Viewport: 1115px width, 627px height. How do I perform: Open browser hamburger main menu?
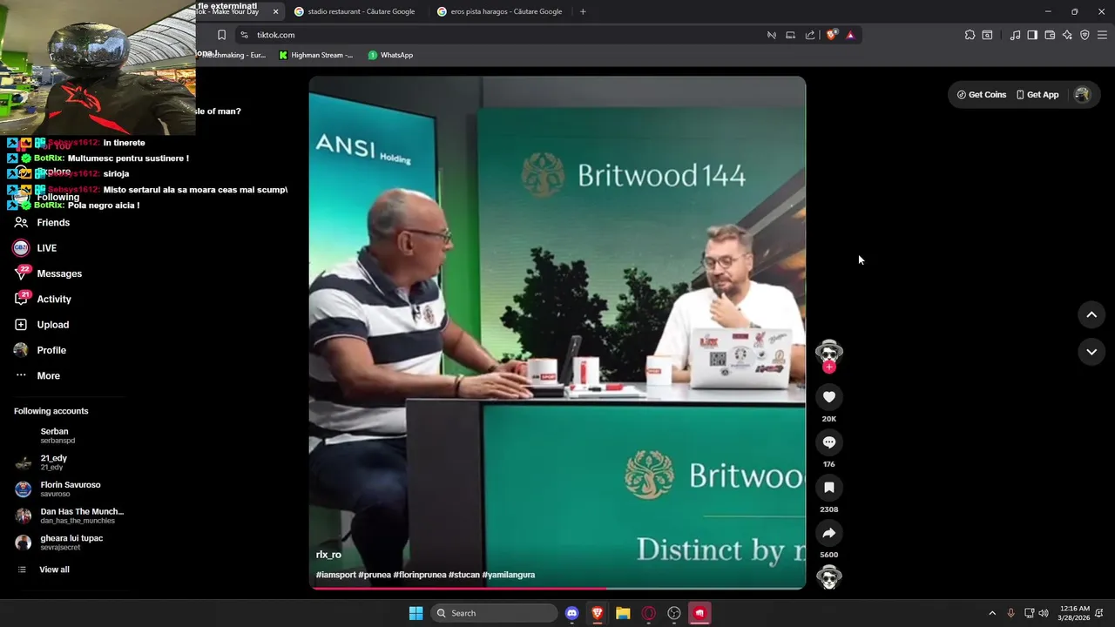[x=1102, y=35]
